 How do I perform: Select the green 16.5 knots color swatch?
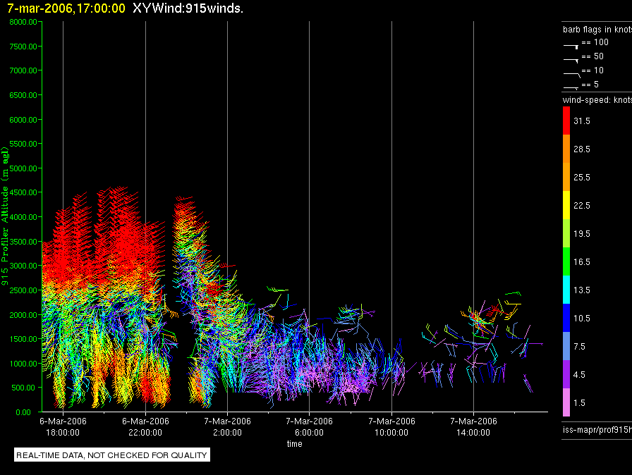pos(566,261)
